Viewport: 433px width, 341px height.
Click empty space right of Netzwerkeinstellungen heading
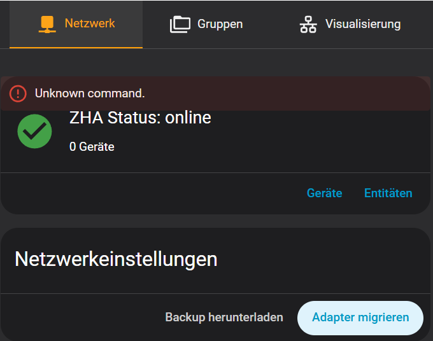[325, 259]
